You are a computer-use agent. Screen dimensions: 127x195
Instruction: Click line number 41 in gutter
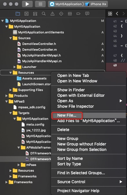point(115,21)
